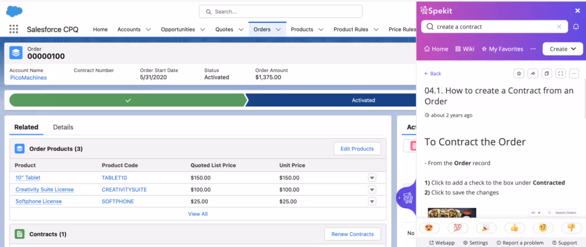
Task: React with thinking face emoji
Action: [x=543, y=228]
